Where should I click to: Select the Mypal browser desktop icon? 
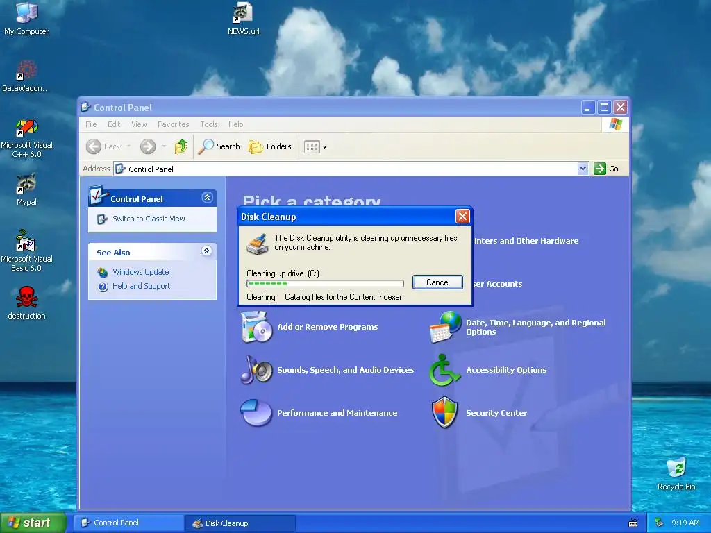26,189
